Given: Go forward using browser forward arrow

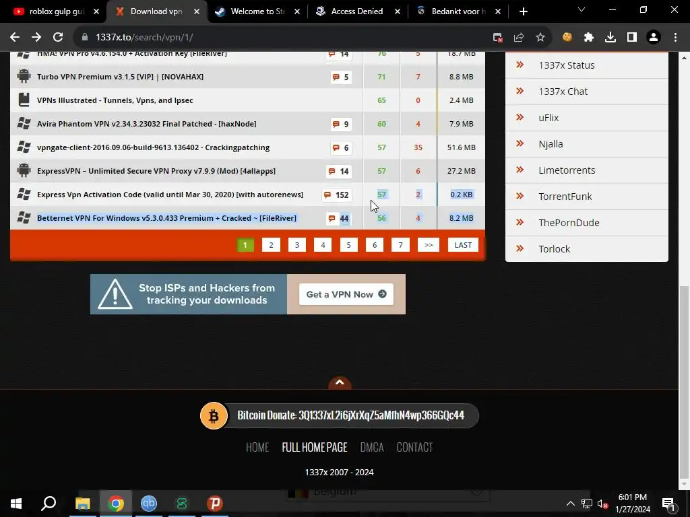Looking at the screenshot, I should 36,38.
